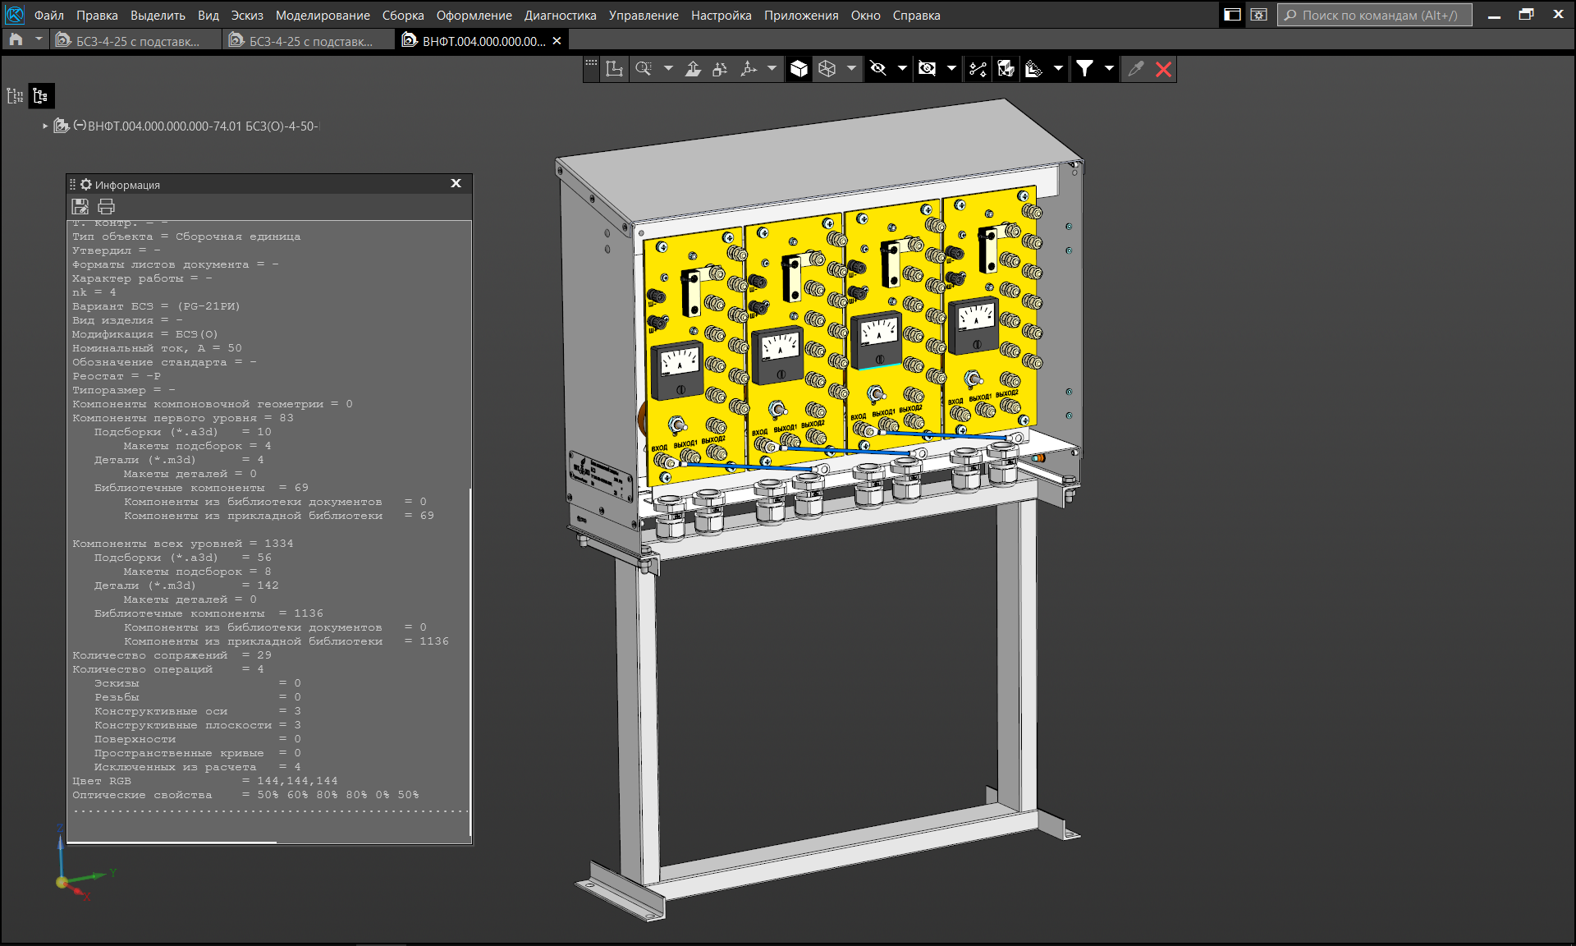Open the Диагностика menu
This screenshot has width=1576, height=946.
(x=560, y=15)
